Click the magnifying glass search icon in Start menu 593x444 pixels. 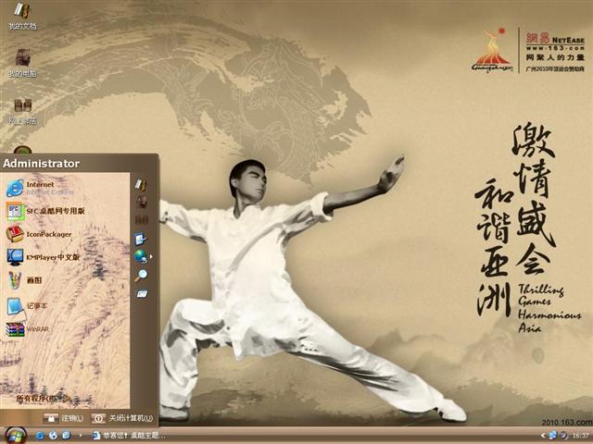click(141, 276)
